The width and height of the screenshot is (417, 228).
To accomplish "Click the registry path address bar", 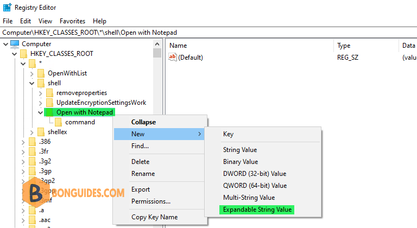I will [208, 33].
